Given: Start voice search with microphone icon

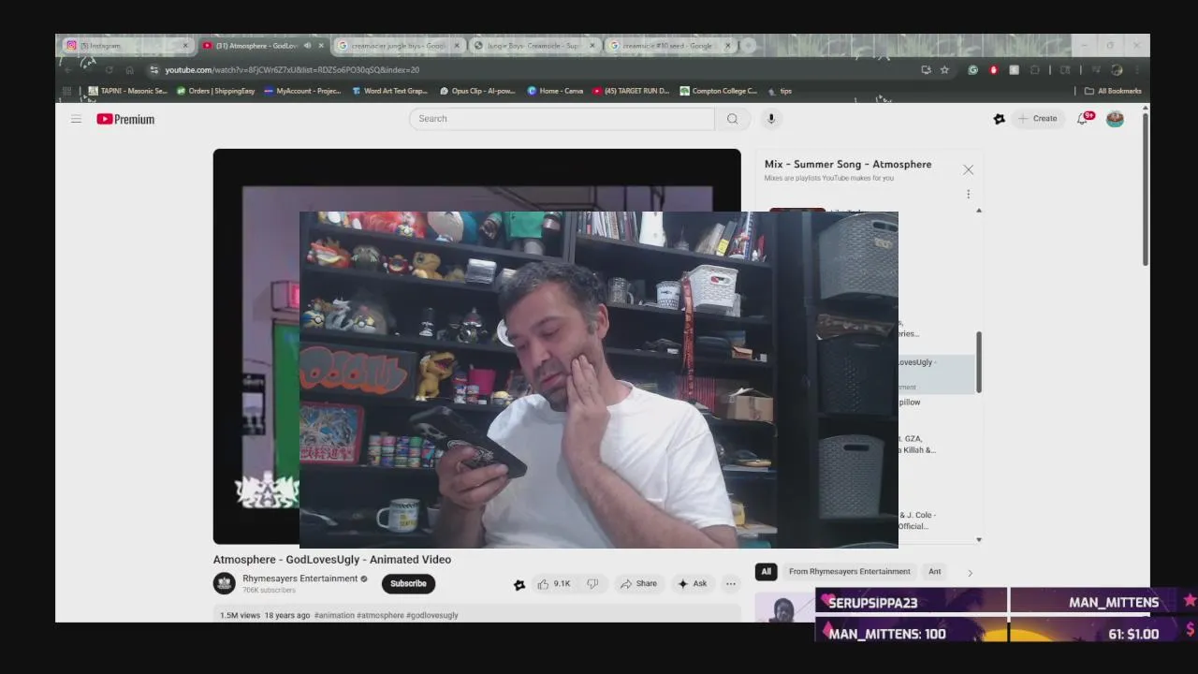Looking at the screenshot, I should [771, 119].
